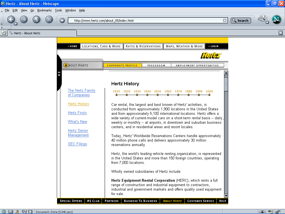
Task: Click the content scrollbar up arrow
Action: [226, 73]
